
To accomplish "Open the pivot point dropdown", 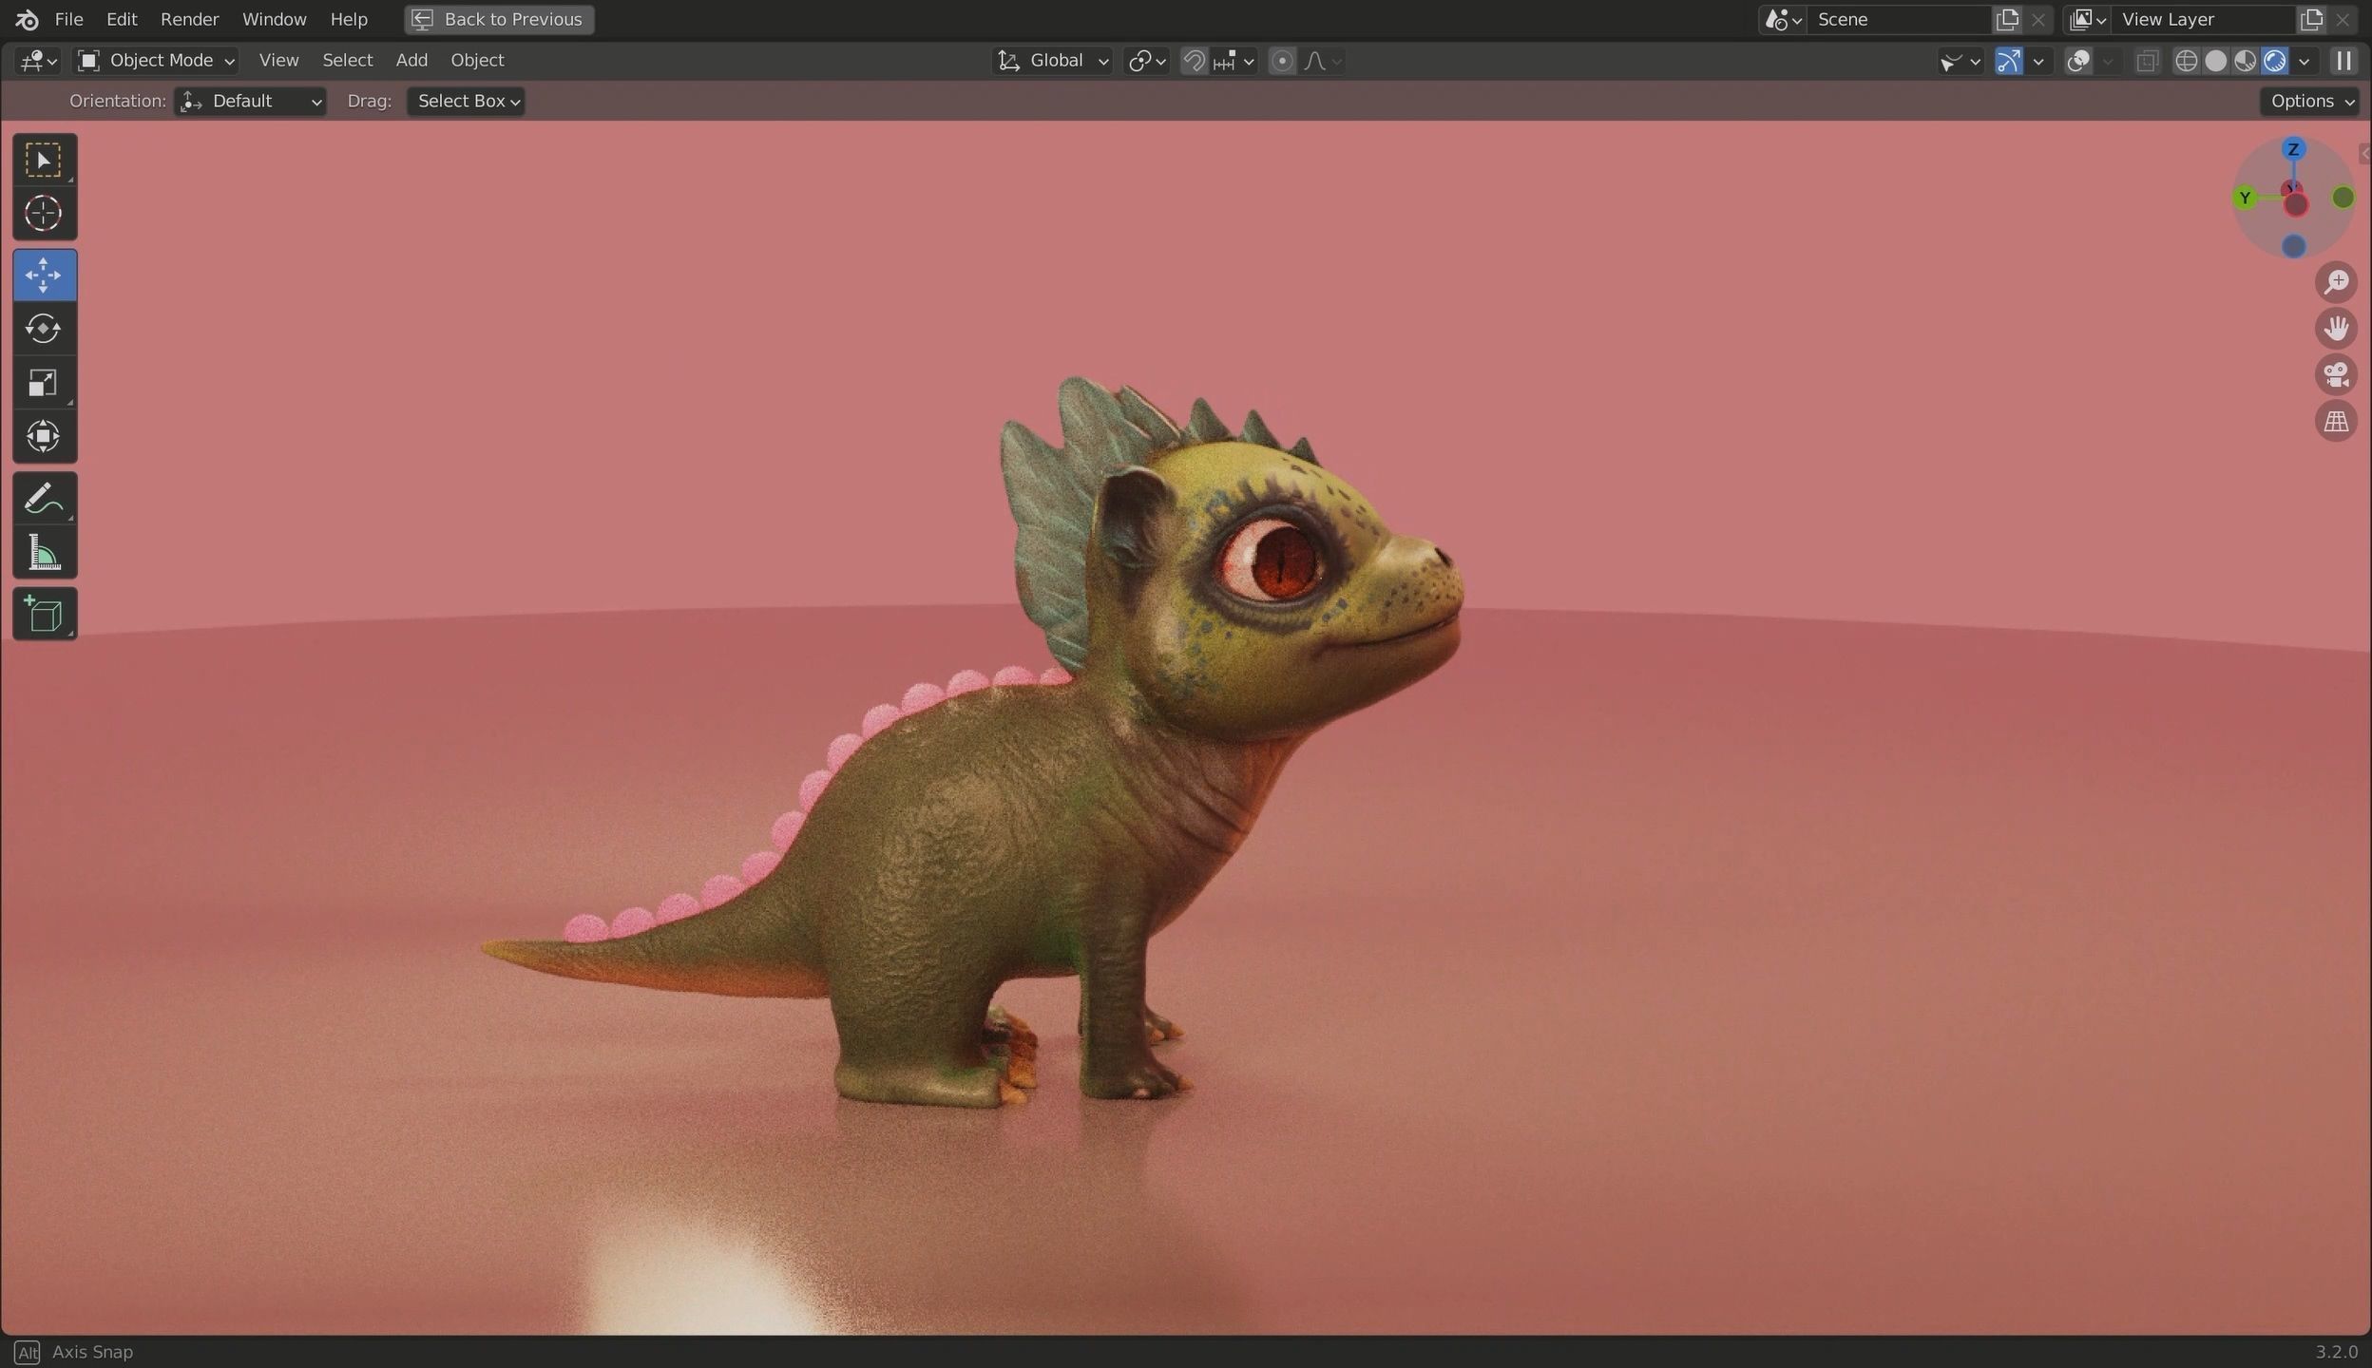I will point(1146,61).
